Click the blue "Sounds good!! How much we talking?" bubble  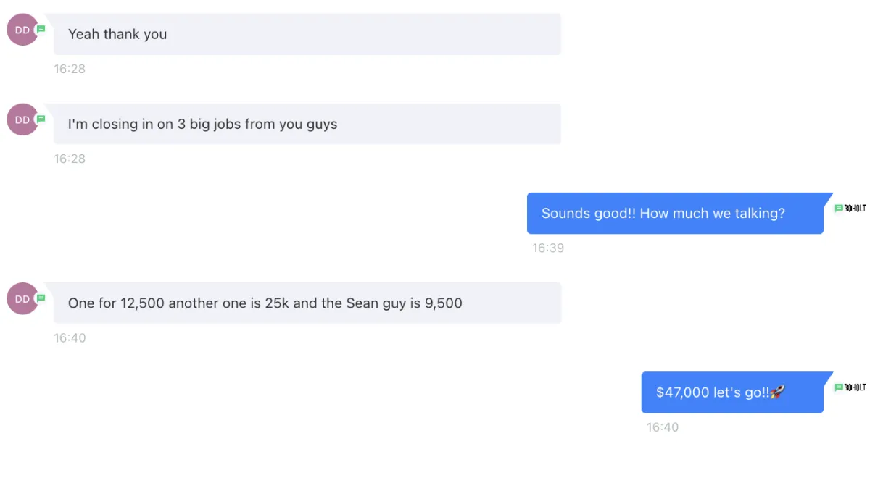click(x=675, y=214)
